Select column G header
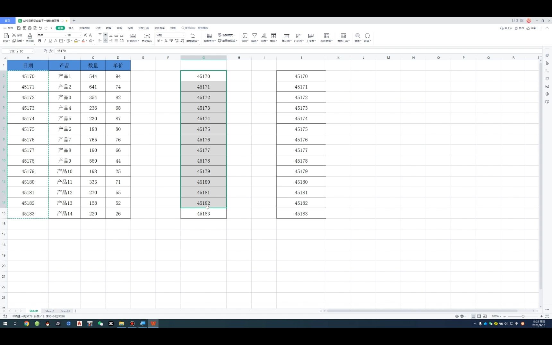 pos(203,58)
